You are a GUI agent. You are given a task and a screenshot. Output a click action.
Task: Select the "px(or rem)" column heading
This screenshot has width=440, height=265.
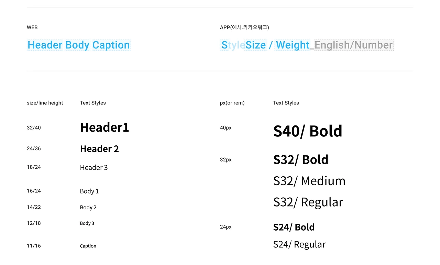tap(232, 103)
